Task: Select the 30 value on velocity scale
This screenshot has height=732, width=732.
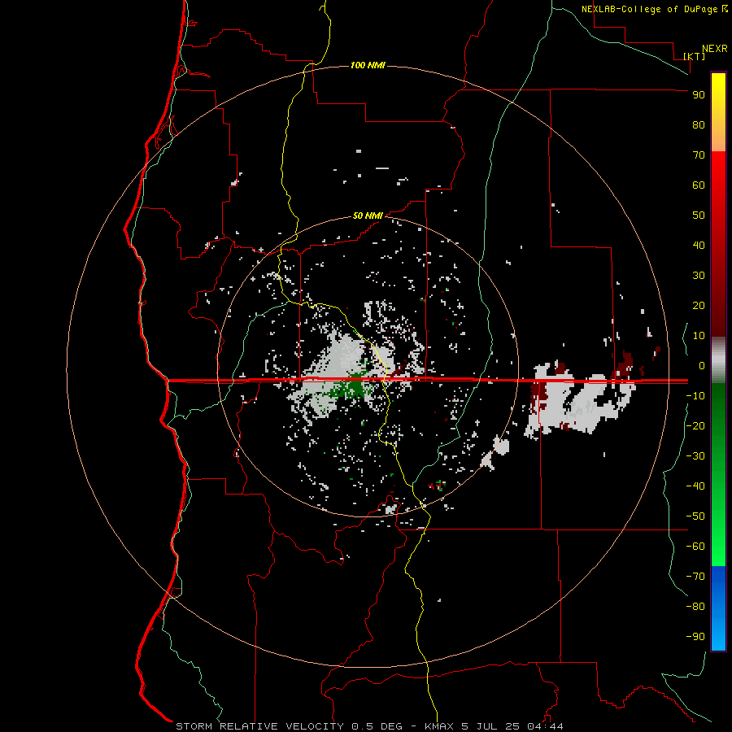Action: point(699,276)
